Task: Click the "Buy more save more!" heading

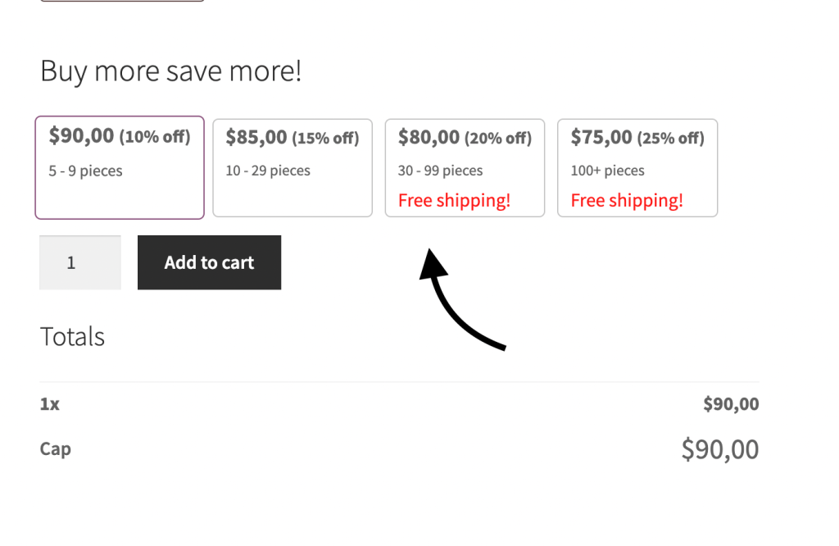Action: (170, 71)
